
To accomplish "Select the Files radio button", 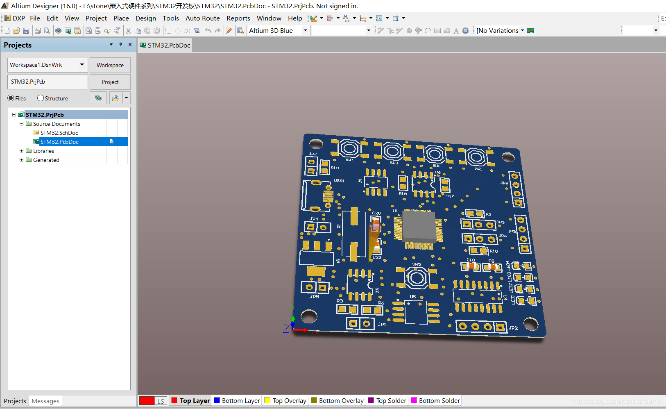I will [x=11, y=98].
